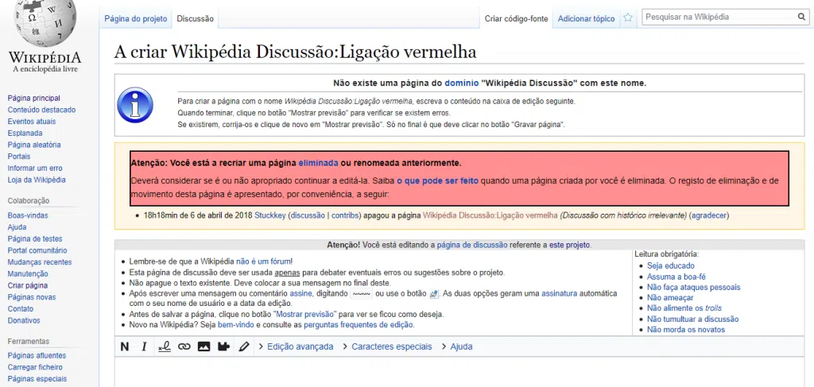Click 'este projeto' link

click(x=570, y=245)
